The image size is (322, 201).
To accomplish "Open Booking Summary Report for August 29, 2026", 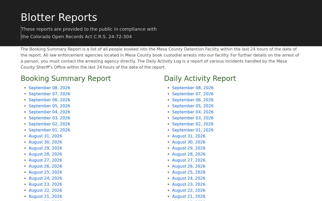I will pos(45,148).
